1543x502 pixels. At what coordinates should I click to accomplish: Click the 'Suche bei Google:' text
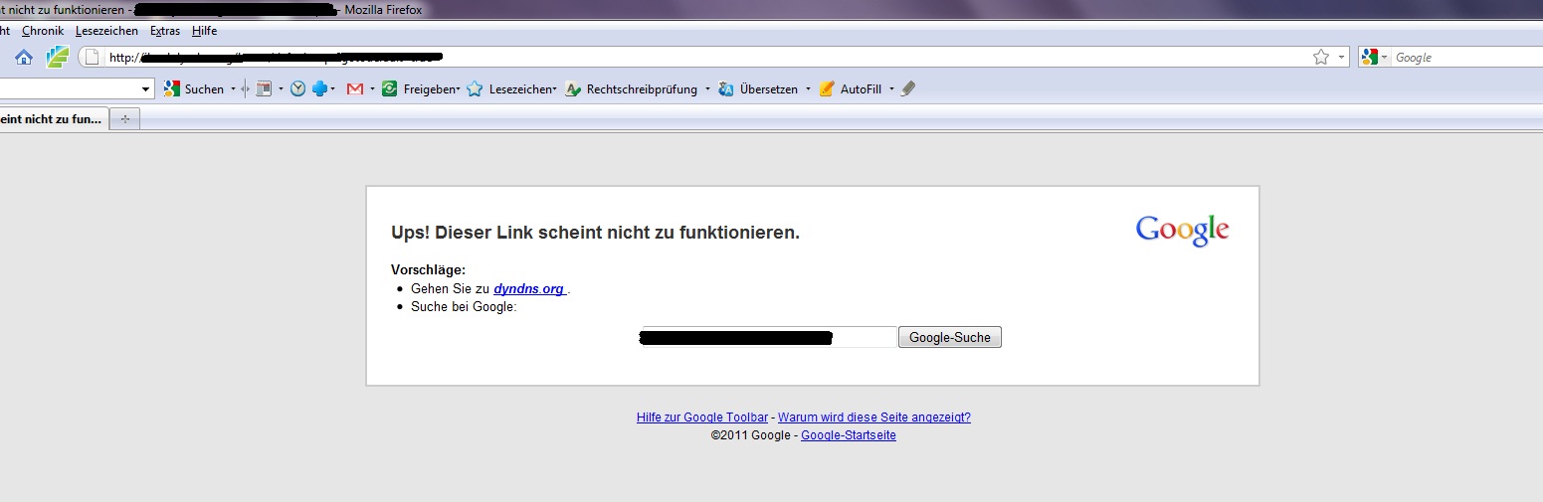point(464,306)
